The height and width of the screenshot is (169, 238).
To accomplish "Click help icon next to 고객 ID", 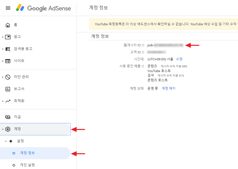I will point(143,52).
